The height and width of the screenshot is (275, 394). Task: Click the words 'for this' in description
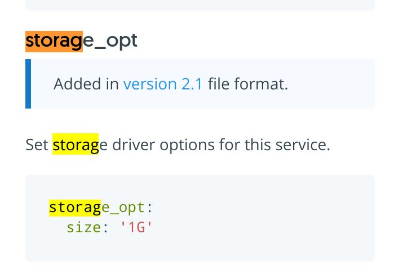(x=245, y=145)
